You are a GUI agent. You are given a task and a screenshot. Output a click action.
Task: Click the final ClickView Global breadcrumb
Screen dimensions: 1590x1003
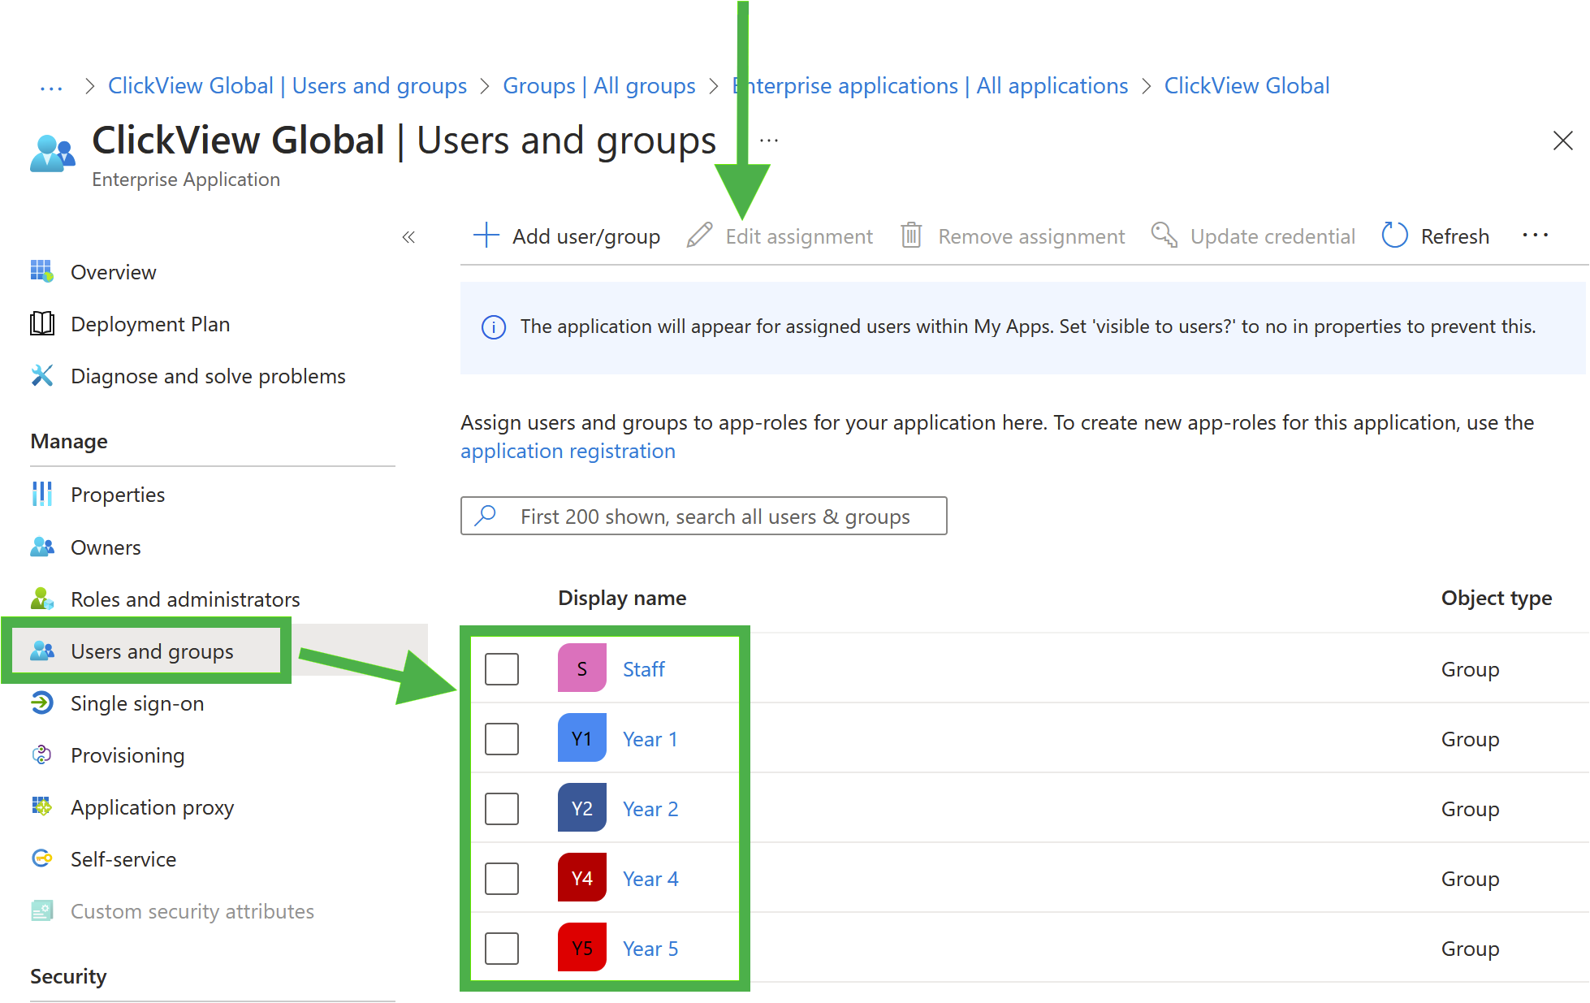point(1247,86)
